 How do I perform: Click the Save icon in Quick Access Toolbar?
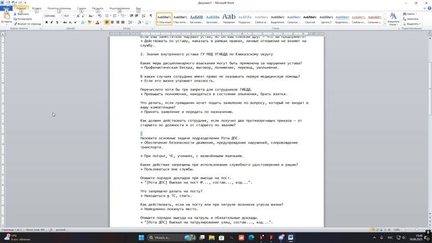click(x=8, y=3)
